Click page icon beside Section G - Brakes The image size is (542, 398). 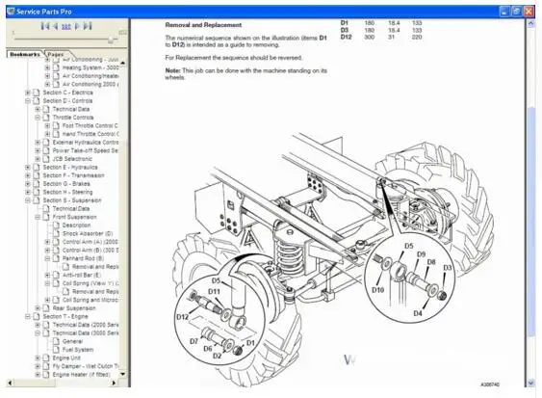tap(37, 184)
